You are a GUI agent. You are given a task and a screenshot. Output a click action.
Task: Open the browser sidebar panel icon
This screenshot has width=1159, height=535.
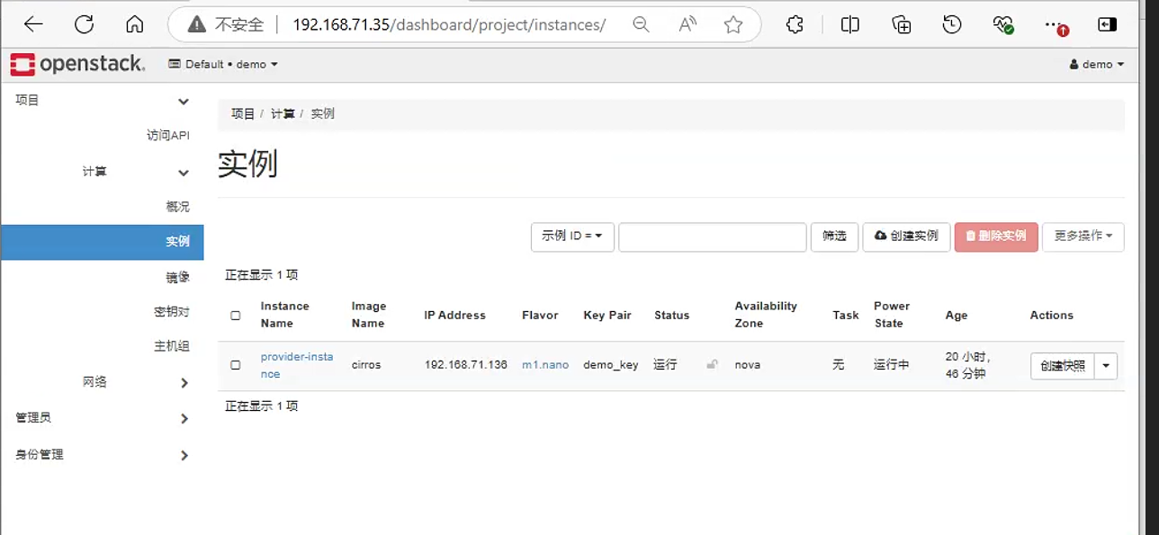tap(1107, 24)
